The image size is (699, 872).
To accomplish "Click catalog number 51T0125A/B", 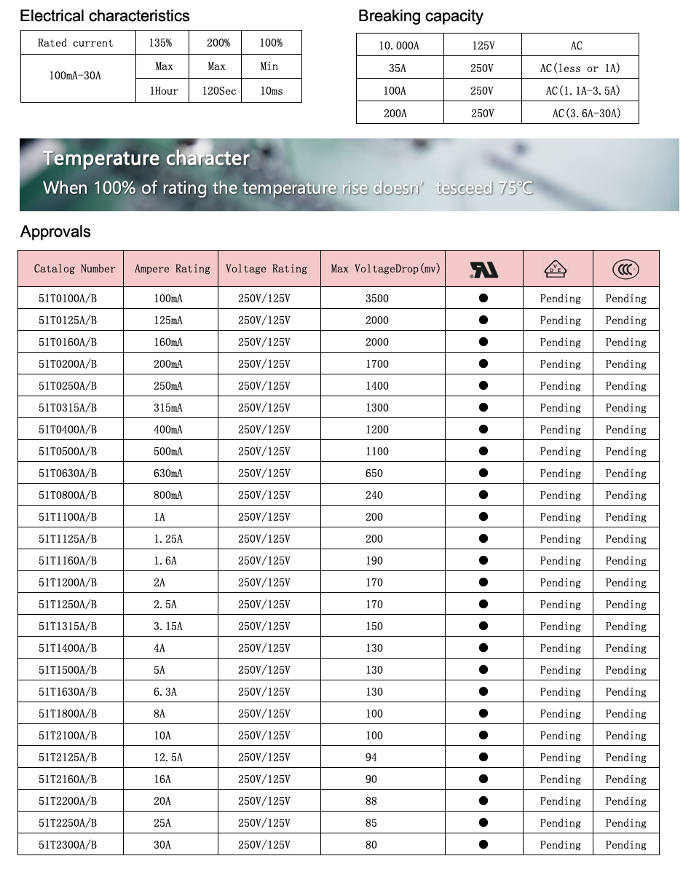I will point(68,321).
